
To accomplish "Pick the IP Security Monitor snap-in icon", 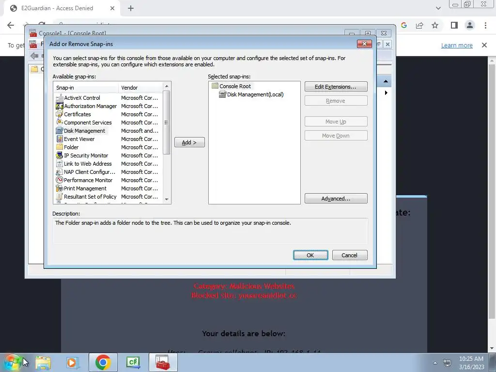I will pos(60,155).
